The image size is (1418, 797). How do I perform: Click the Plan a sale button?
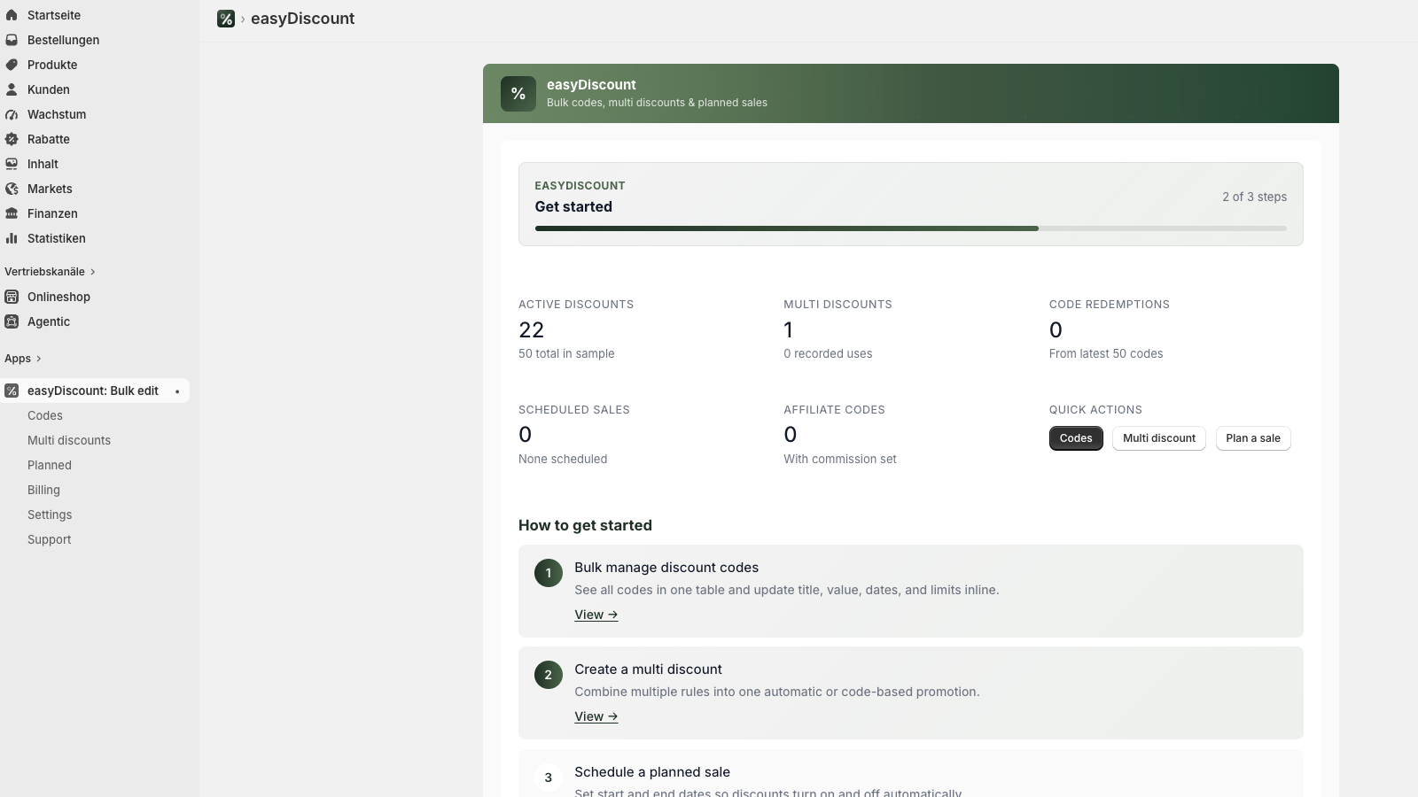1253,438
